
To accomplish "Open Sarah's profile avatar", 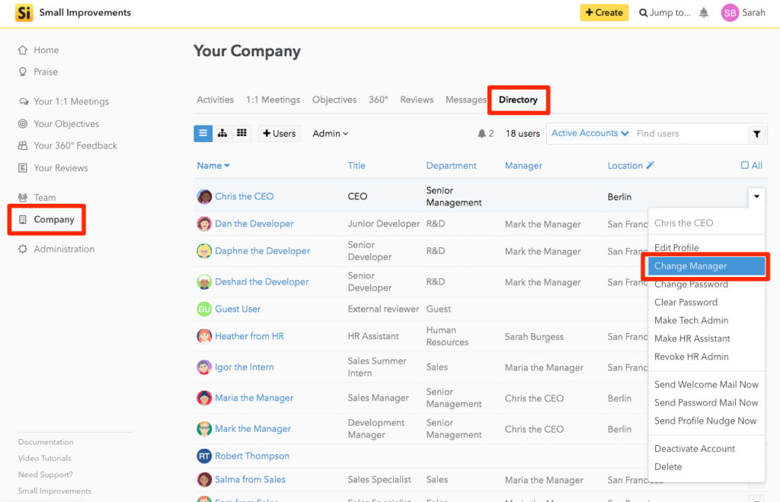I will (x=730, y=13).
